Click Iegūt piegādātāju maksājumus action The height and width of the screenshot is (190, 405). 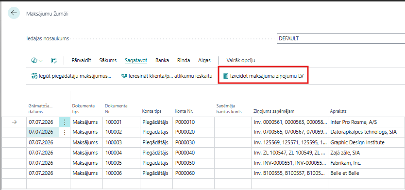pos(71,76)
